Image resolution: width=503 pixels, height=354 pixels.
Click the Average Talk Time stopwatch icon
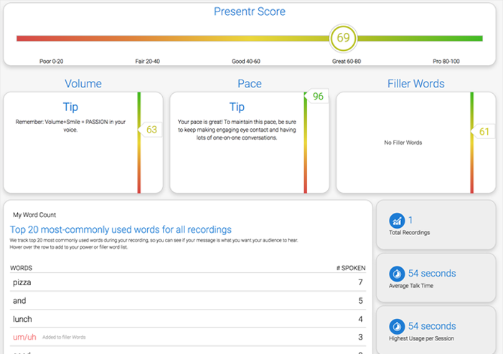397,274
